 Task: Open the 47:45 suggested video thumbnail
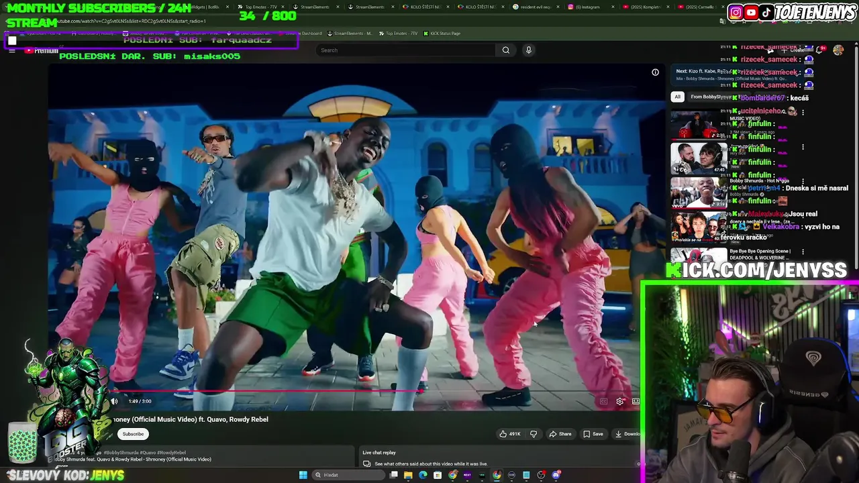point(699,159)
